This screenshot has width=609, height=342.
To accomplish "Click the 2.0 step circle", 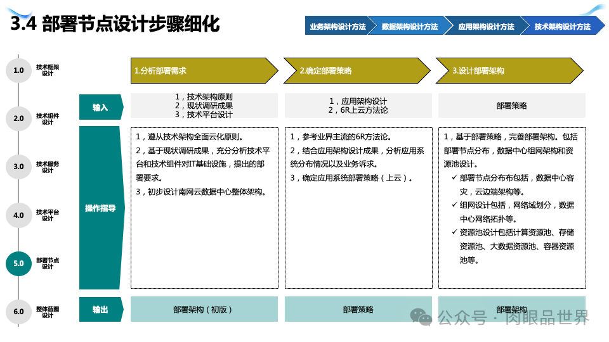I will [18, 118].
